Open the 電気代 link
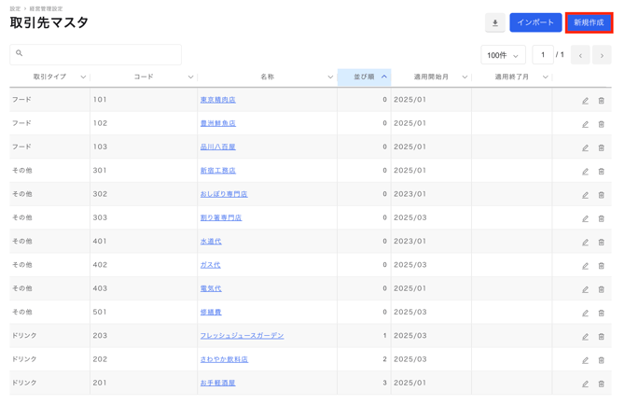The width and height of the screenshot is (625, 405). pyautogui.click(x=211, y=288)
